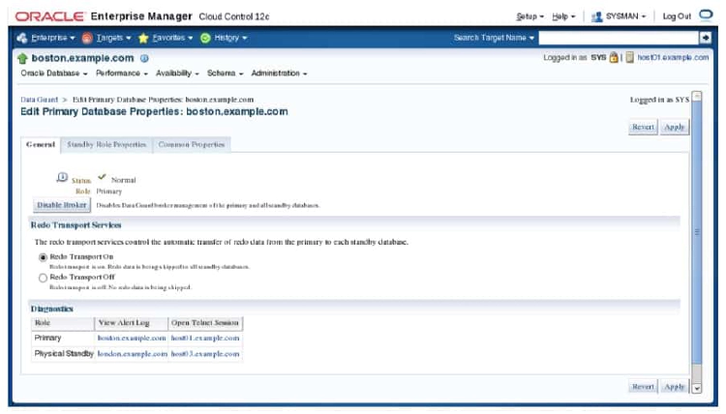This screenshot has height=414, width=726.
Task: Click the Open Telnet Session column header
Action: (x=205, y=323)
